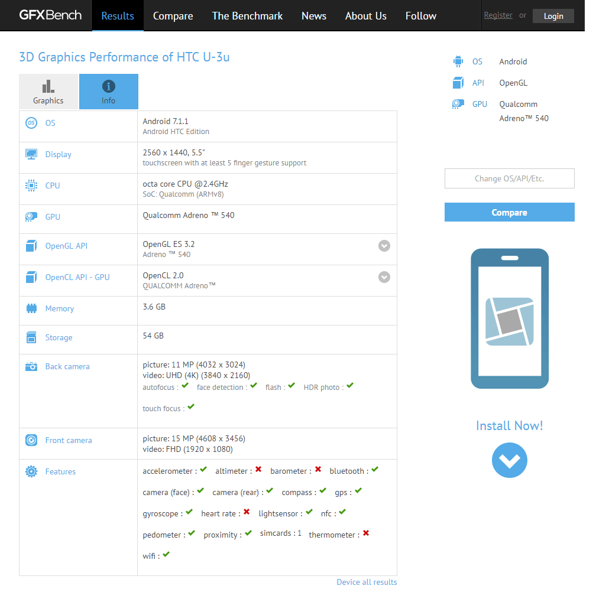Click the 2560 x 1440, 5.5" value
The width and height of the screenshot is (609, 589).
[x=174, y=152]
